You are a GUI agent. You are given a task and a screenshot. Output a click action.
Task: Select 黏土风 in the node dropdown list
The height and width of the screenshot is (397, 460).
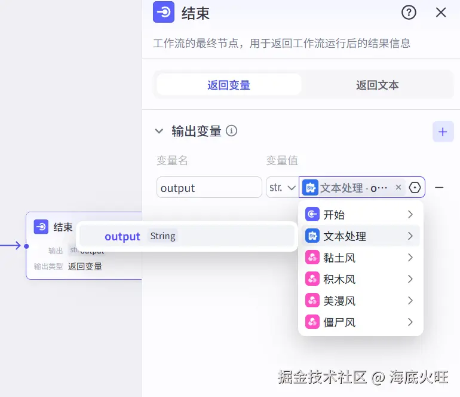point(361,258)
